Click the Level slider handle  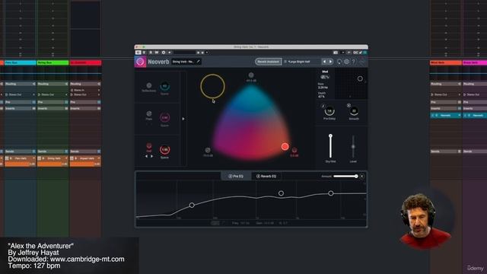353,147
